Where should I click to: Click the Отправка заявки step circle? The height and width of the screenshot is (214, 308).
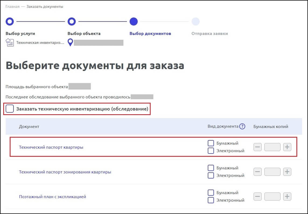click(x=196, y=22)
